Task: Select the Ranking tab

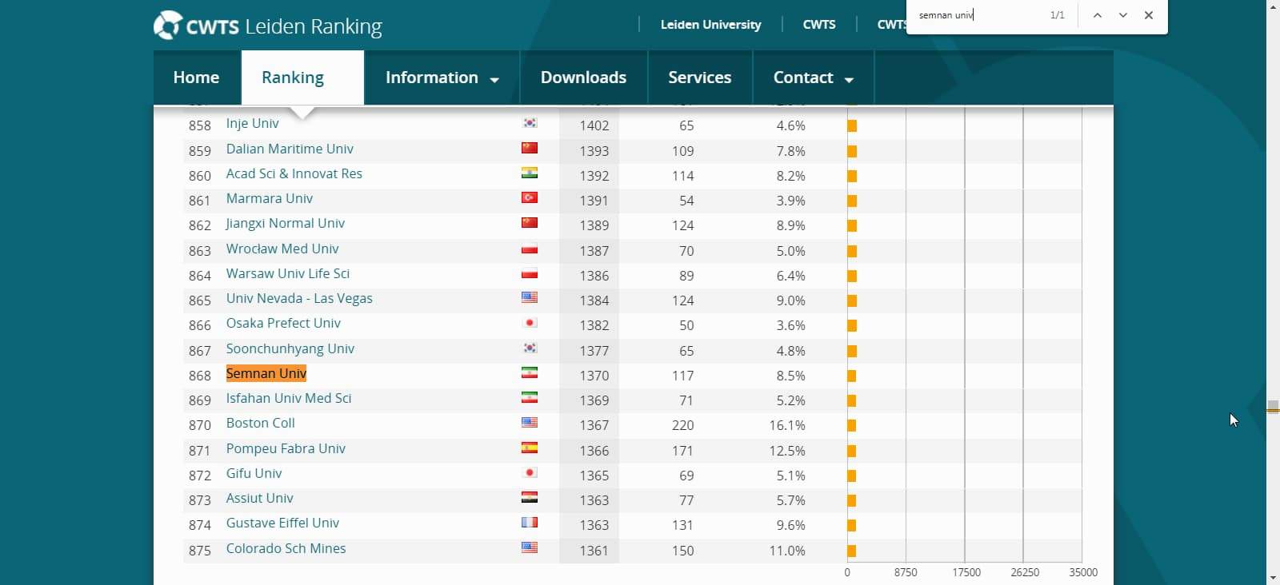Action: (302, 78)
